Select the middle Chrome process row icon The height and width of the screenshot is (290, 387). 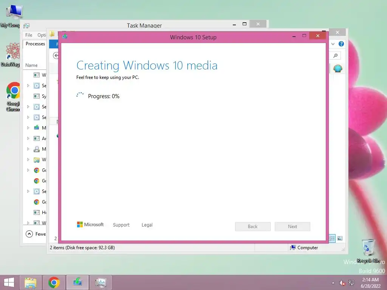(37, 181)
